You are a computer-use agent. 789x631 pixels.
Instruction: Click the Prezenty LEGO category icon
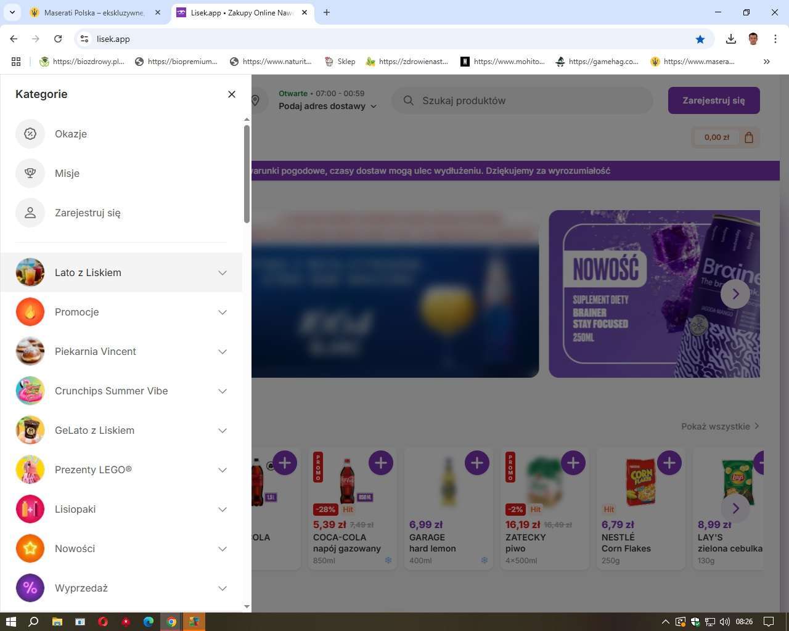30,470
